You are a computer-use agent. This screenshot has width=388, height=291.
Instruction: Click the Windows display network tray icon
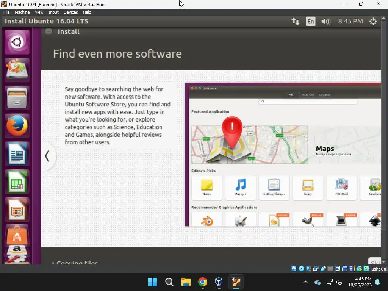coord(329,282)
